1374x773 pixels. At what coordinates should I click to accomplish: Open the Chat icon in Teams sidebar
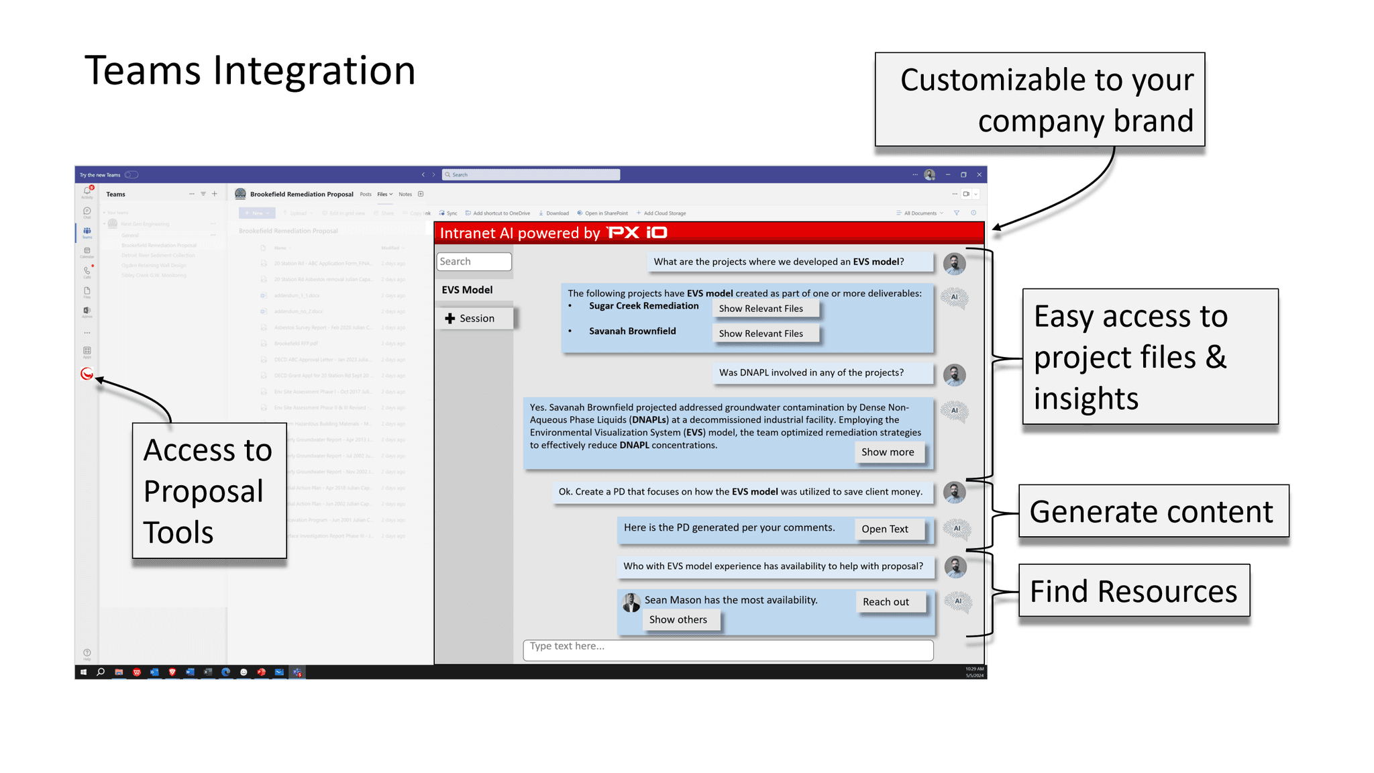pyautogui.click(x=87, y=213)
